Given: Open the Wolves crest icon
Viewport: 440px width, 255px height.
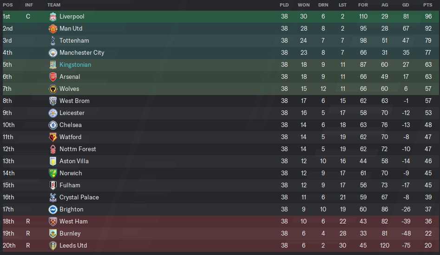Looking at the screenshot, I should (53, 89).
